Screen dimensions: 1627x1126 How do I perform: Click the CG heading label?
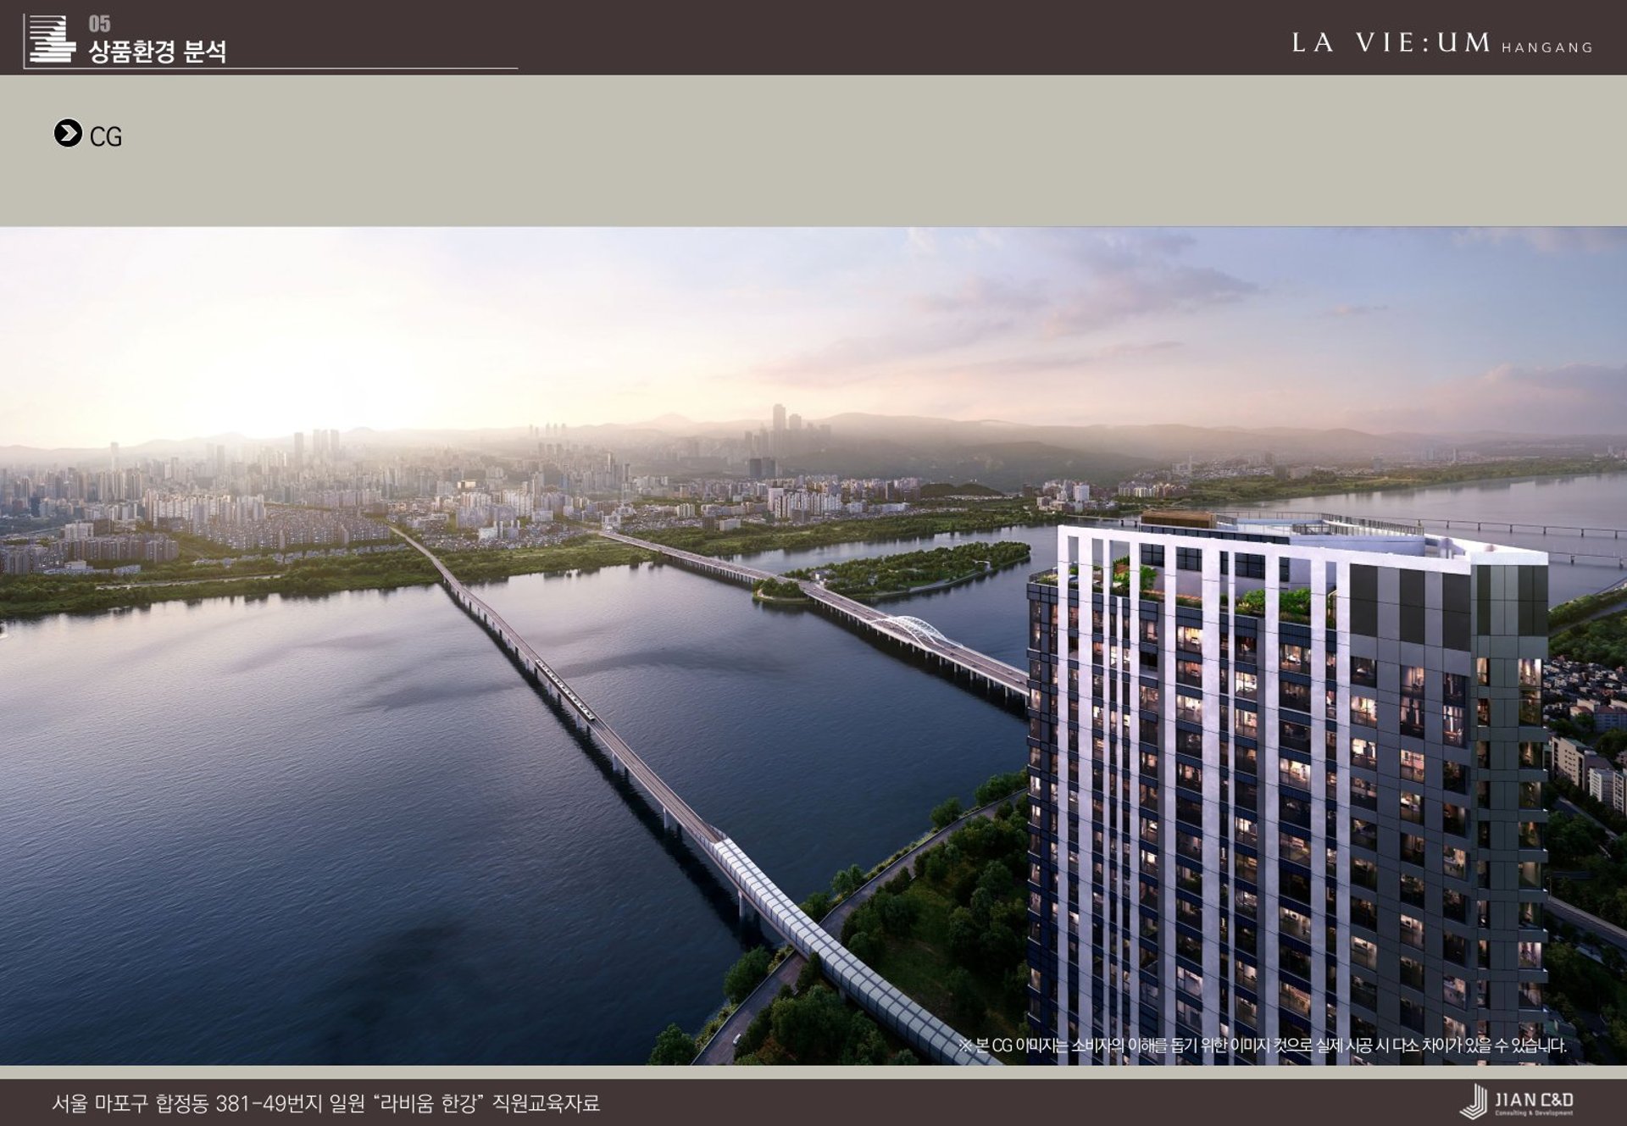106,136
